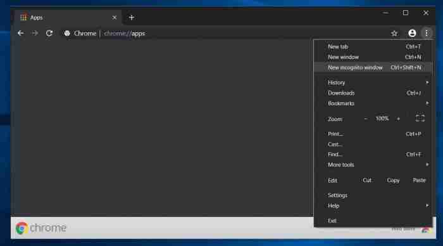This screenshot has width=443, height=246.
Task: Click the 100% zoom value text
Action: coord(382,119)
